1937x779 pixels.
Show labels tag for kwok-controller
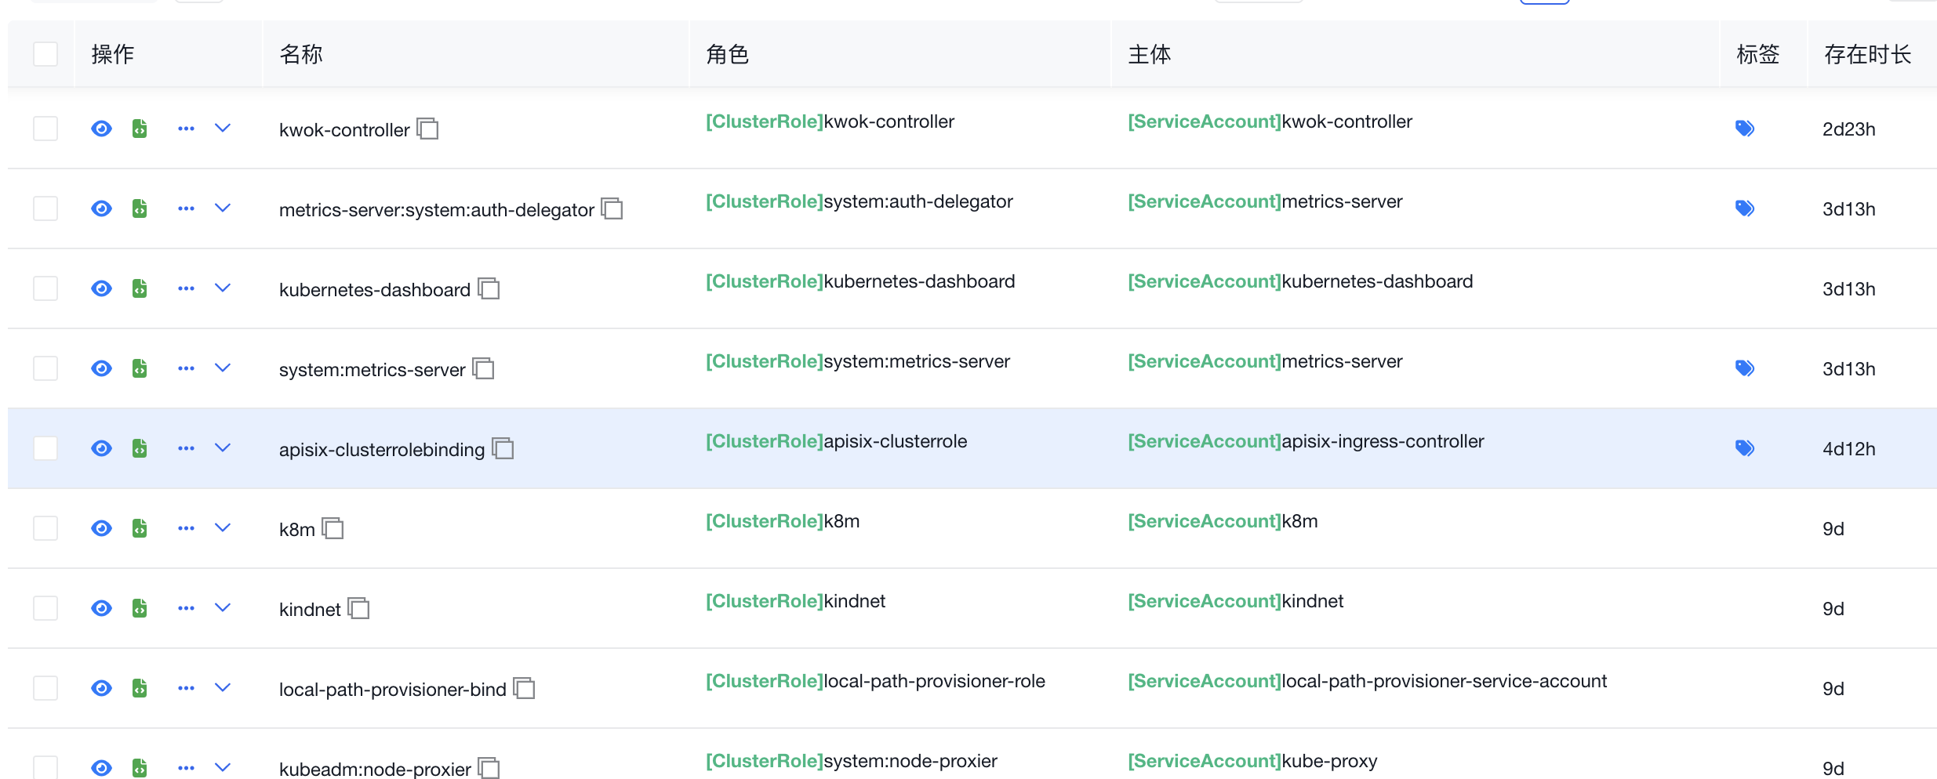tap(1745, 129)
